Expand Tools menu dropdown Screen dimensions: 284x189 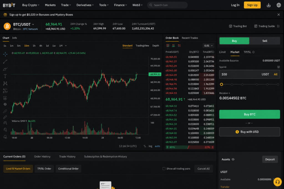(x=104, y=5)
